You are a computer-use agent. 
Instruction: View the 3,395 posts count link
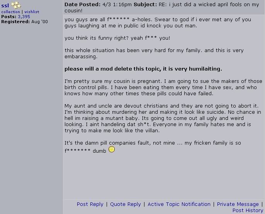coord(24,17)
